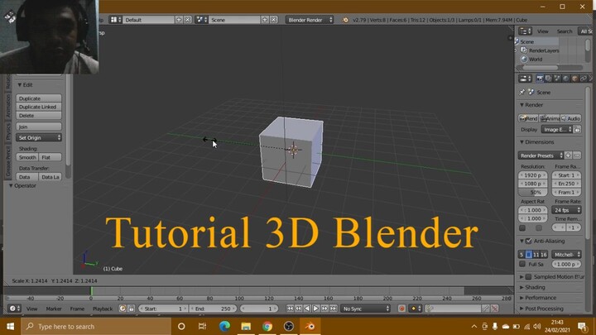Viewport: 596px width, 335px height.
Task: Open the Mitchell filter dropdown
Action: (566, 255)
